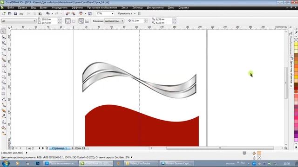Select the Blend interactive tool
298x167 pixels.
coord(3,110)
